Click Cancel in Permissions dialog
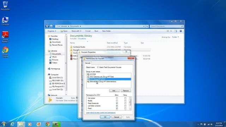The height and width of the screenshot is (127, 226). tap(117, 117)
